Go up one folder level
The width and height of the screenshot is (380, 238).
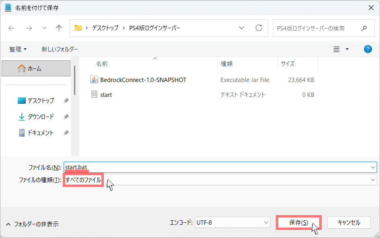[x=59, y=28]
